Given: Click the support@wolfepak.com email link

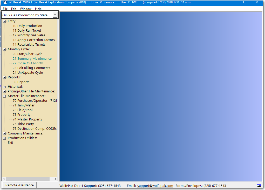Looking at the screenshot, I should 155,186.
